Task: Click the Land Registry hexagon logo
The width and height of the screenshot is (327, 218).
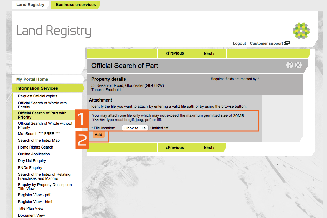Action: 301,31
